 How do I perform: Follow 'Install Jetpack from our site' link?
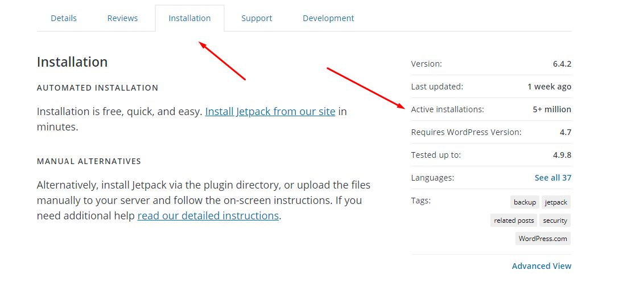click(270, 111)
